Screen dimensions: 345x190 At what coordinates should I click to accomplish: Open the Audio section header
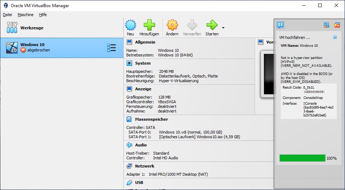tap(141, 145)
